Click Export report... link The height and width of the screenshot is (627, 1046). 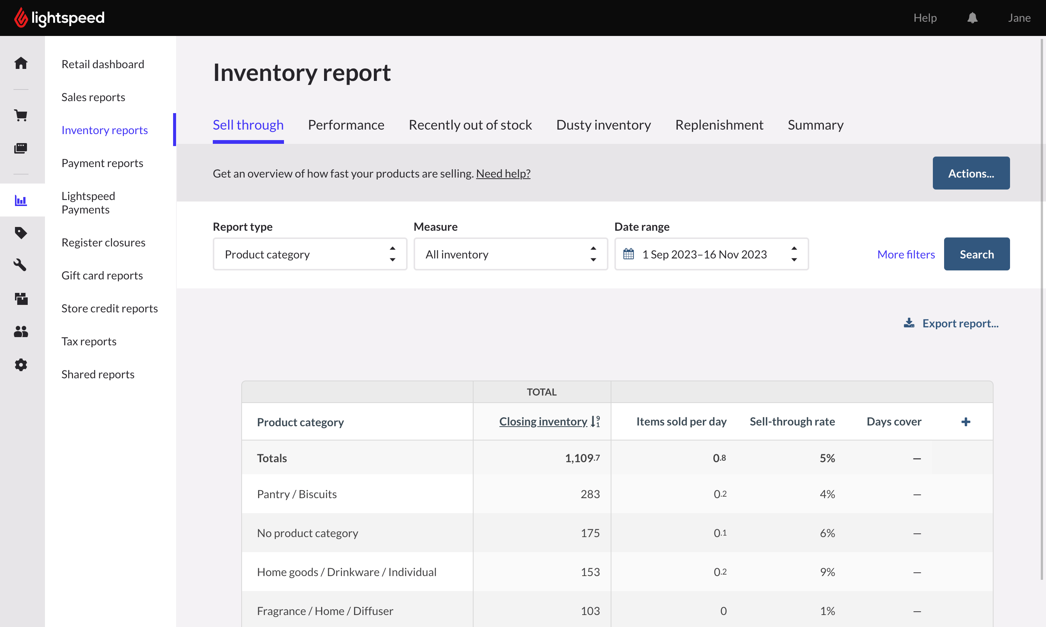click(x=960, y=323)
